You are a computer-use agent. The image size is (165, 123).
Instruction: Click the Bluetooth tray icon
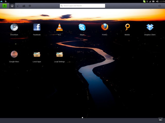(147, 1)
